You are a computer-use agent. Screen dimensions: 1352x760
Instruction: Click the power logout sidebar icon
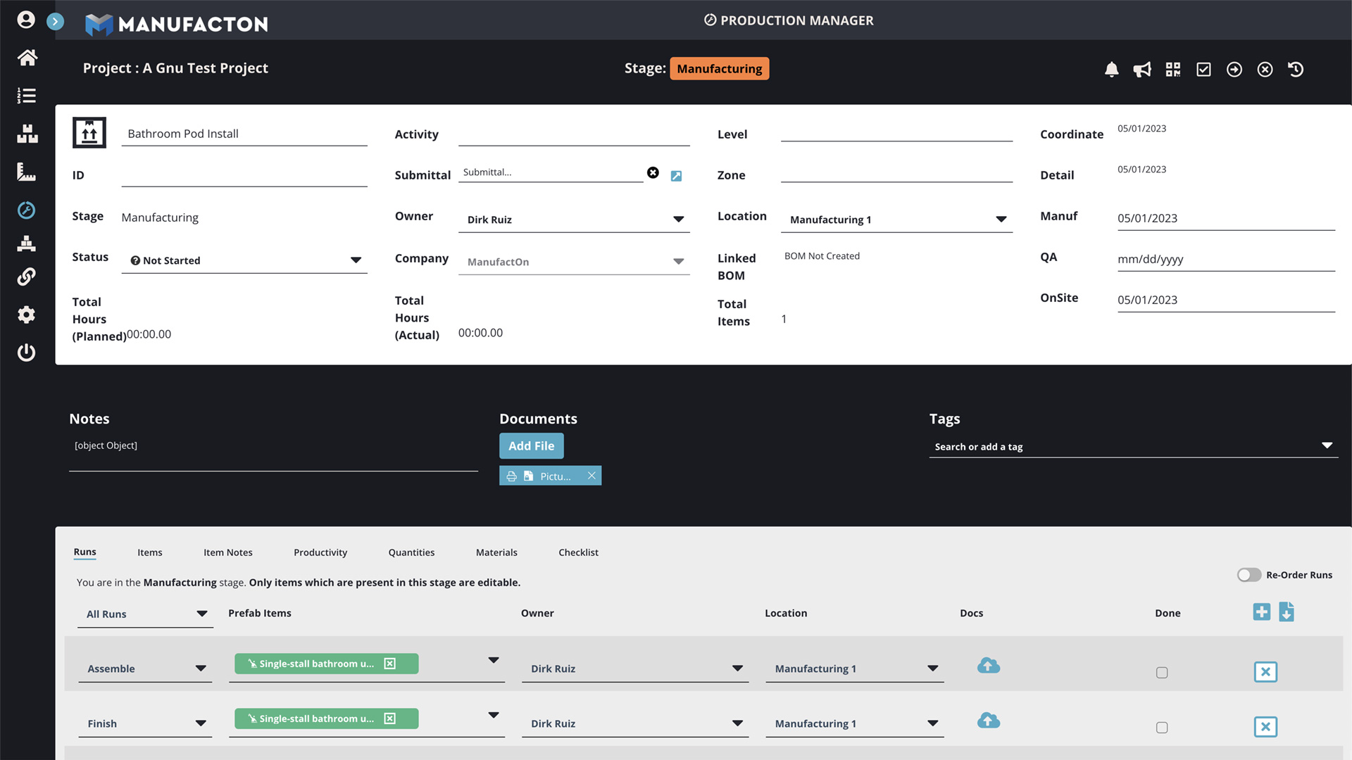coord(27,352)
